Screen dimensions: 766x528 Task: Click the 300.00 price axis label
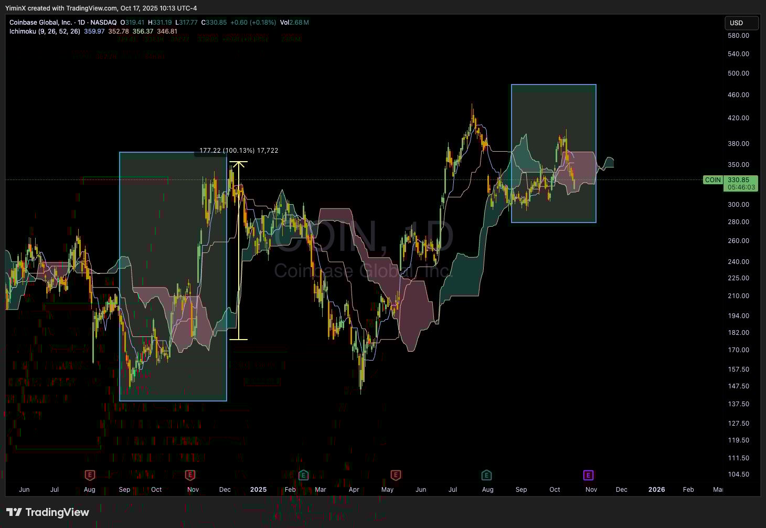tap(738, 205)
